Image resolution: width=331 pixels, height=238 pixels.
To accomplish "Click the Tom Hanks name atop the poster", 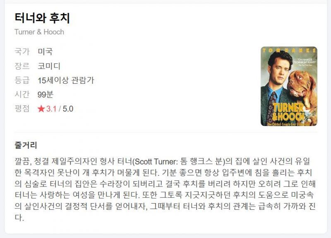I will coord(289,50).
